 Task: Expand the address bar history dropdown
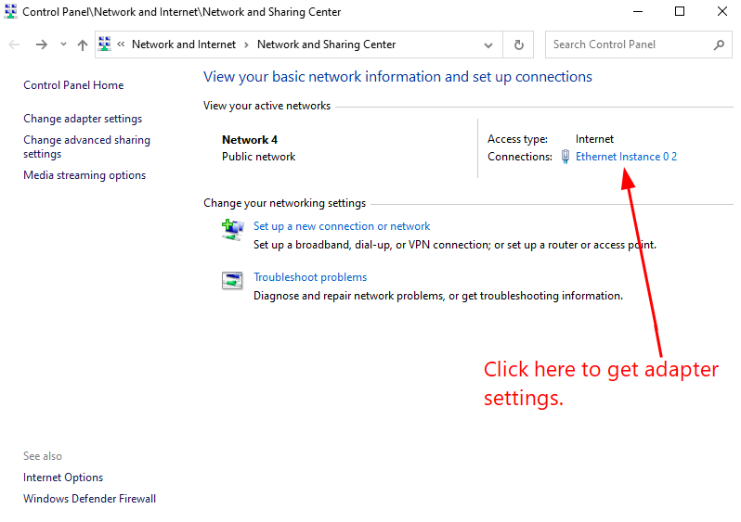pos(488,45)
